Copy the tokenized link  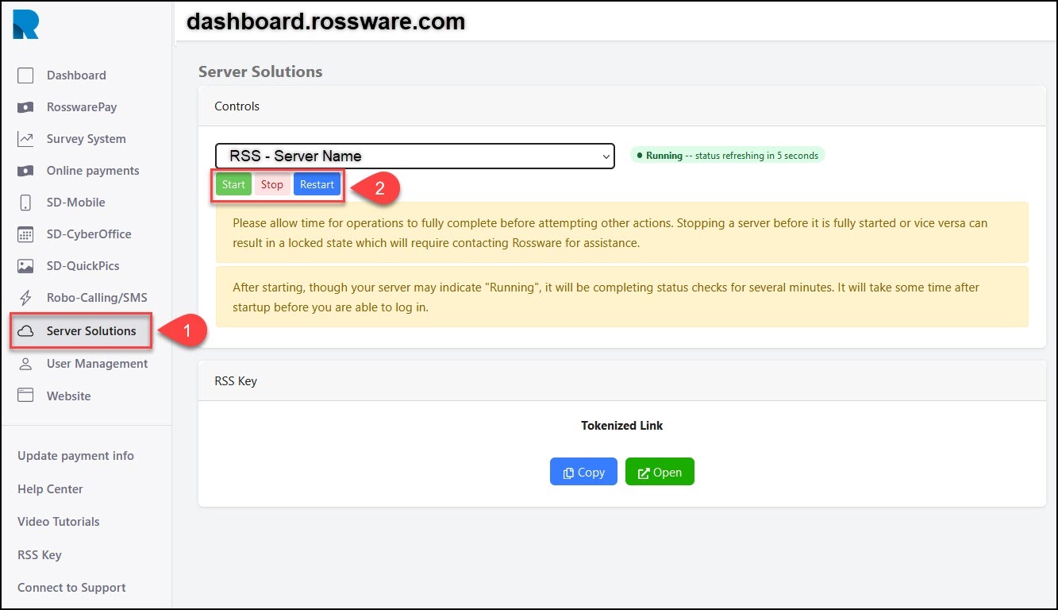[x=583, y=472]
